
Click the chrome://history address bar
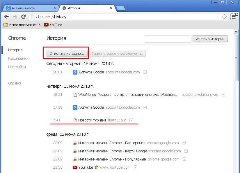(125, 17)
